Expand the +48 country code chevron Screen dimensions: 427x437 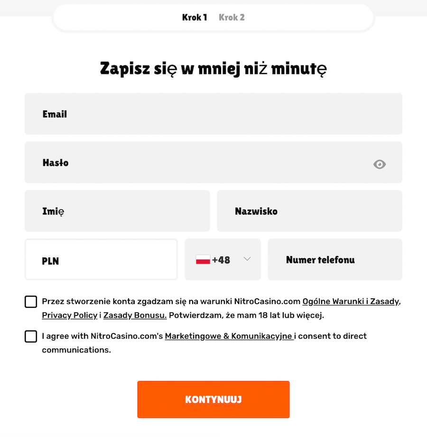[247, 259]
